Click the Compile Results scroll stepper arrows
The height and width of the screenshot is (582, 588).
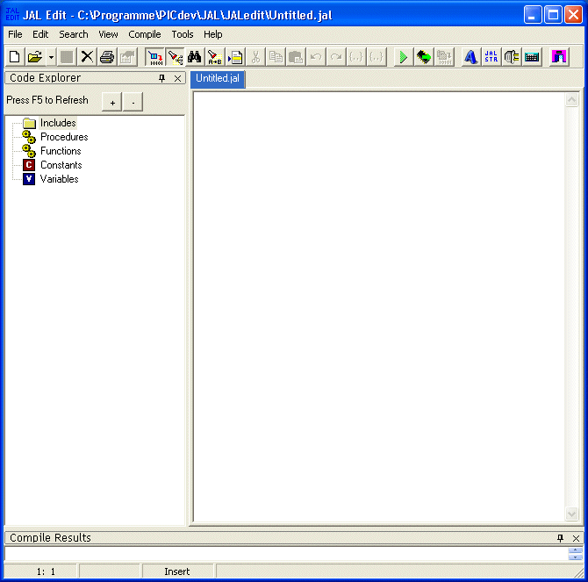pyautogui.click(x=575, y=554)
